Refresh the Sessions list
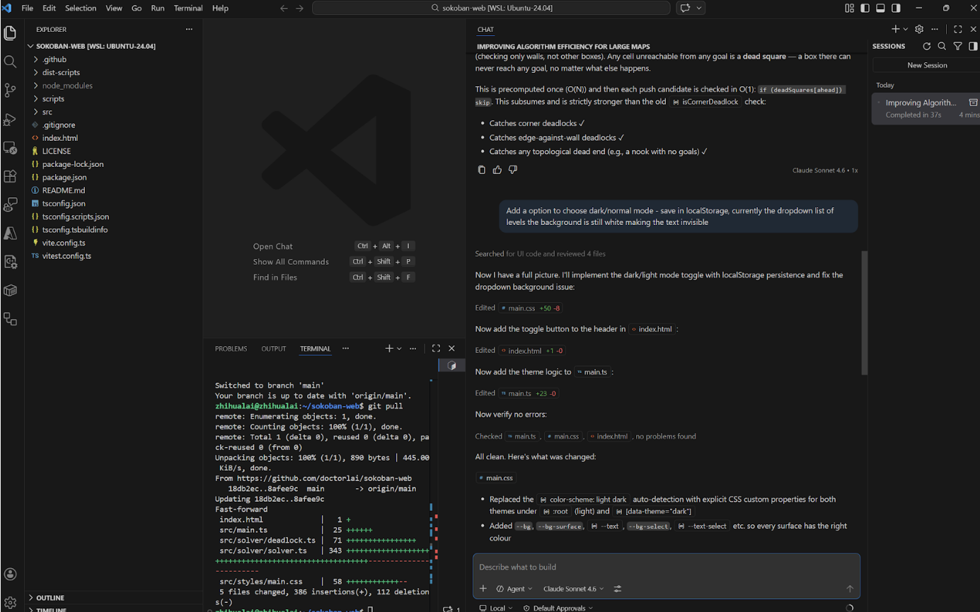Screen dimensions: 980x612 tap(927, 46)
